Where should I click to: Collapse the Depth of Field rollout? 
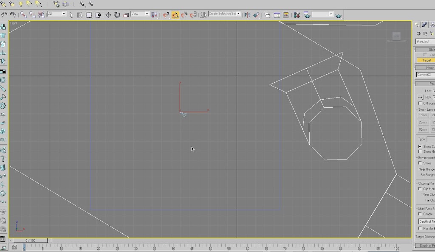click(425, 246)
